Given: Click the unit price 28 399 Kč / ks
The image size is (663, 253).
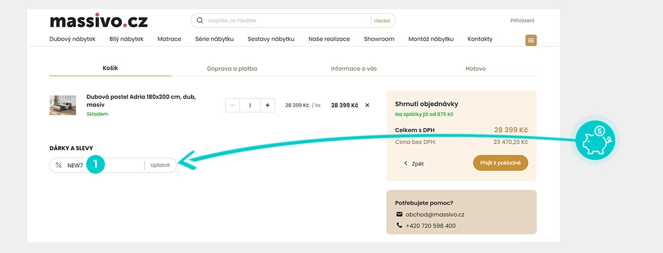Looking at the screenshot, I should pyautogui.click(x=303, y=105).
